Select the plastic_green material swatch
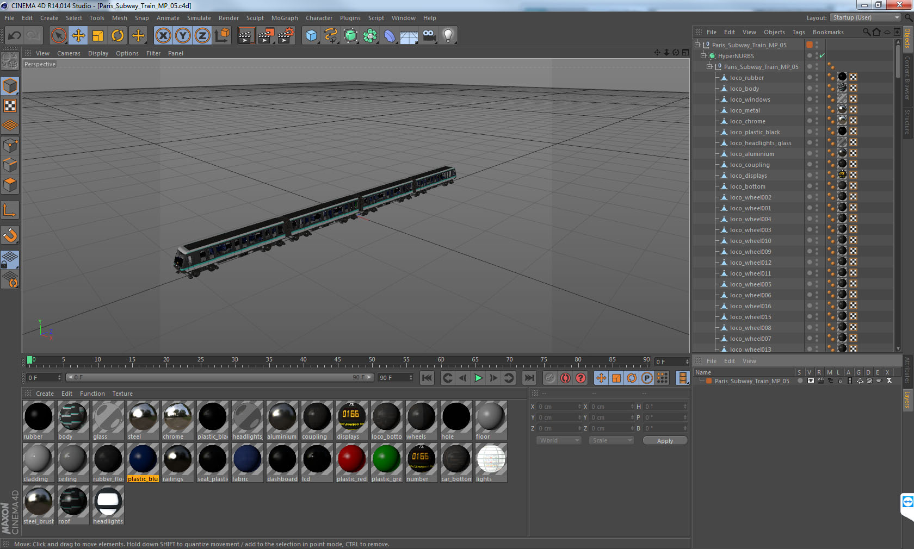This screenshot has width=914, height=549. [x=386, y=462]
